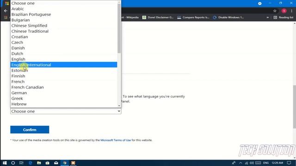Pick Chinese Simplified from the list
This screenshot has height=166, width=296.
click(64, 26)
